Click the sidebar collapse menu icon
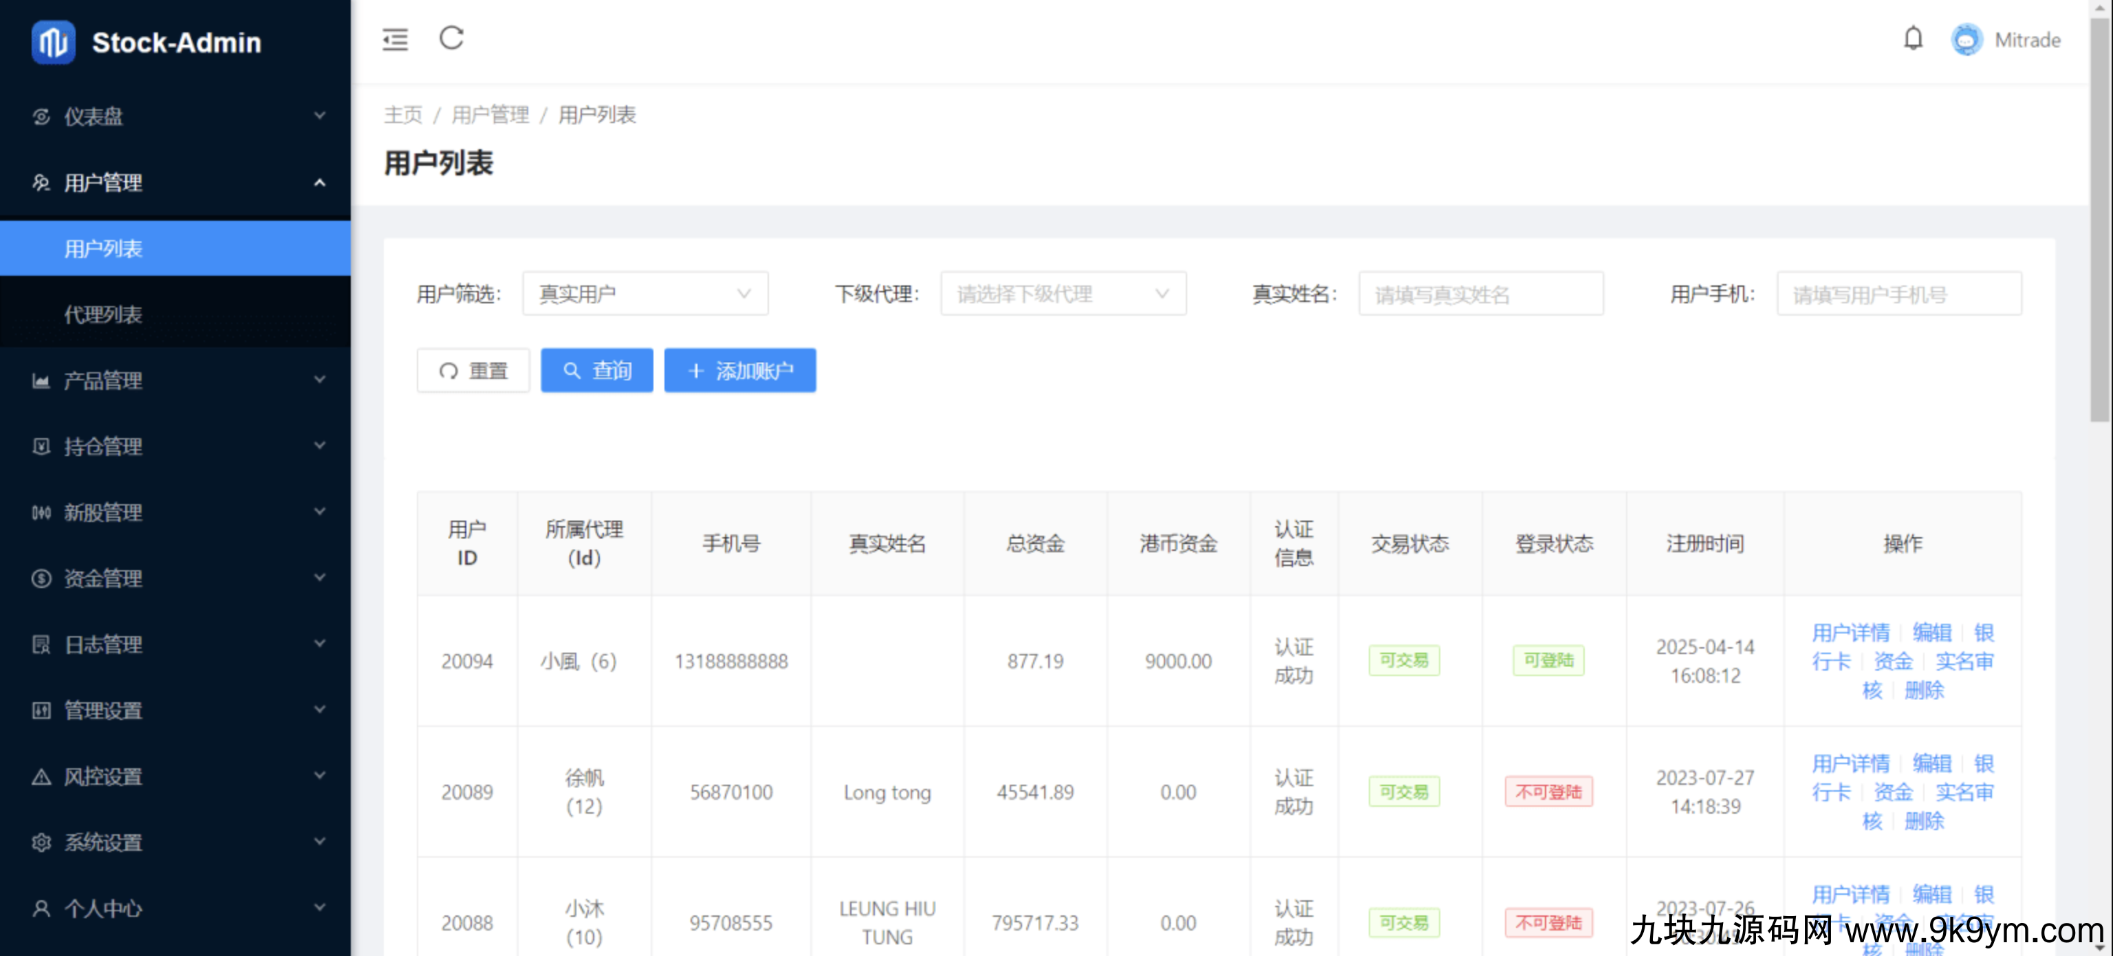Image resolution: width=2113 pixels, height=956 pixels. [395, 39]
